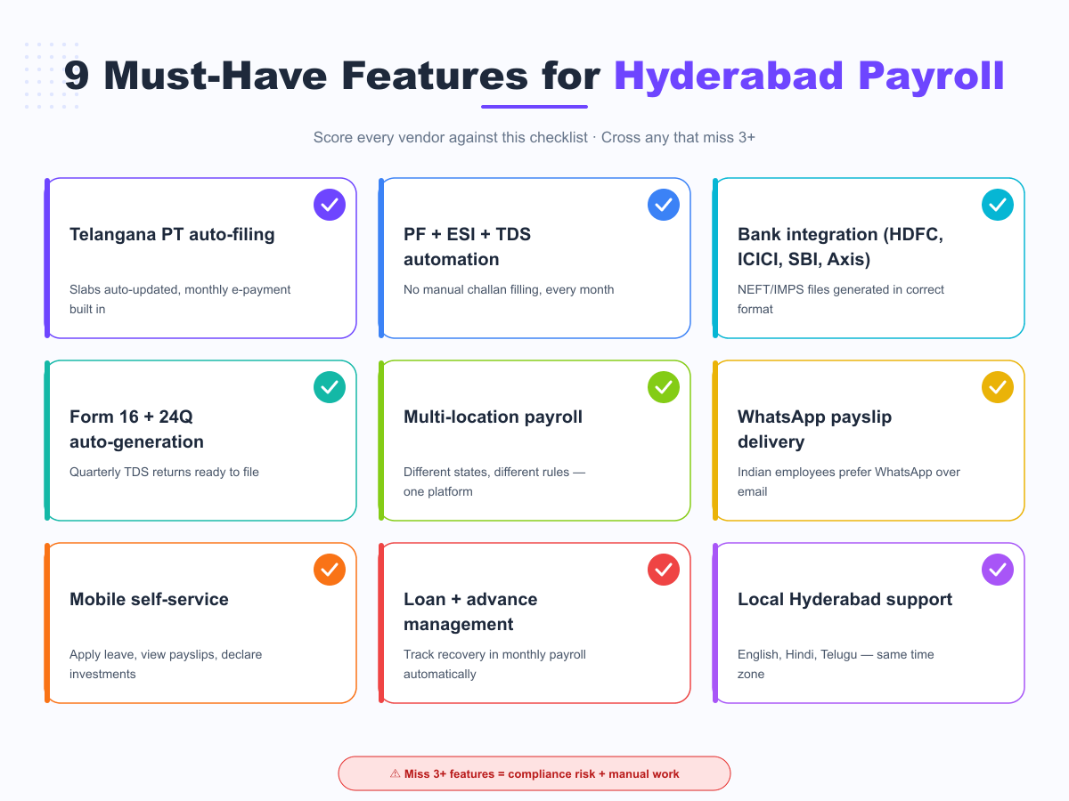1069x801 pixels.
Task: Click the teal checkmark on Form 16 + 24Q
Action: pyautogui.click(x=329, y=386)
